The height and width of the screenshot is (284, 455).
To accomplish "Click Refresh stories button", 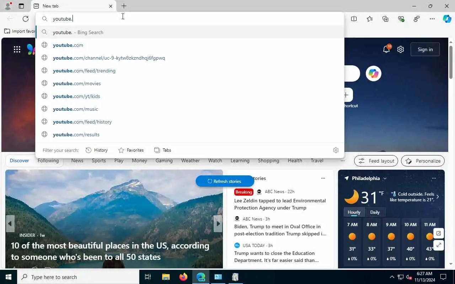I will pyautogui.click(x=225, y=181).
